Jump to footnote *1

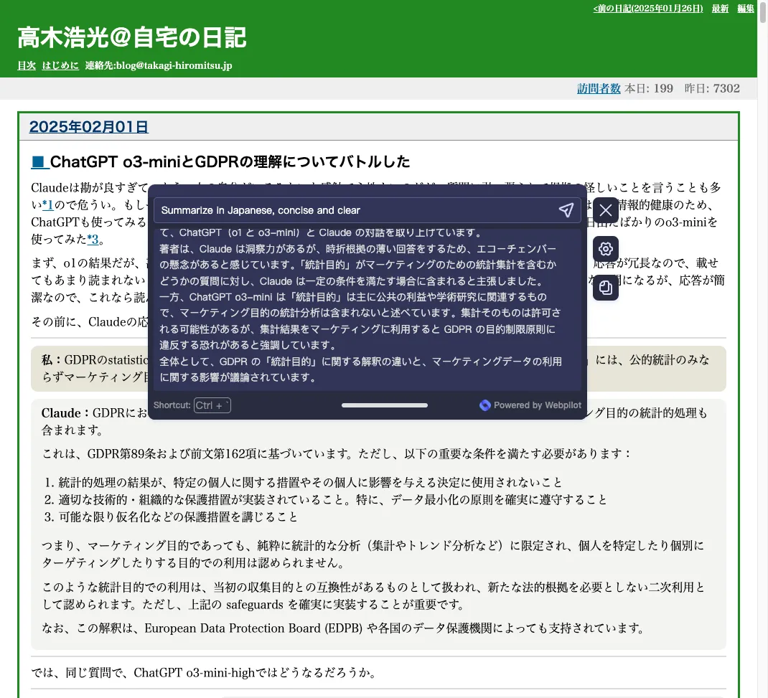click(x=48, y=205)
